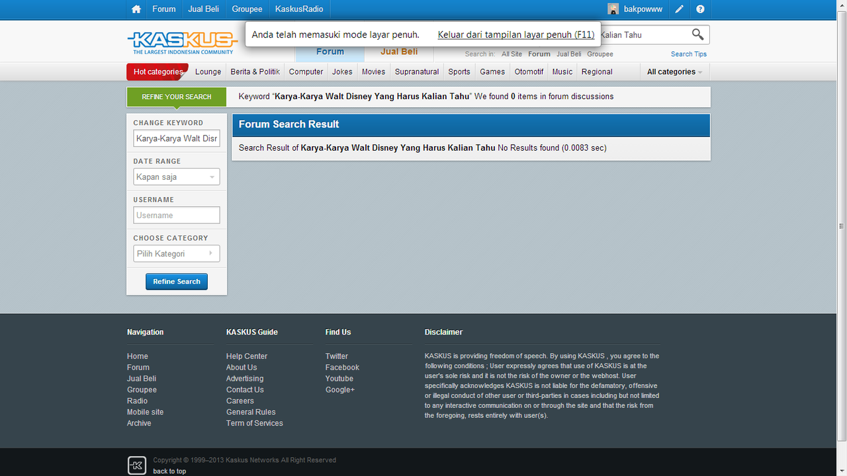Click the footer Kaskus K logo icon

click(136, 465)
